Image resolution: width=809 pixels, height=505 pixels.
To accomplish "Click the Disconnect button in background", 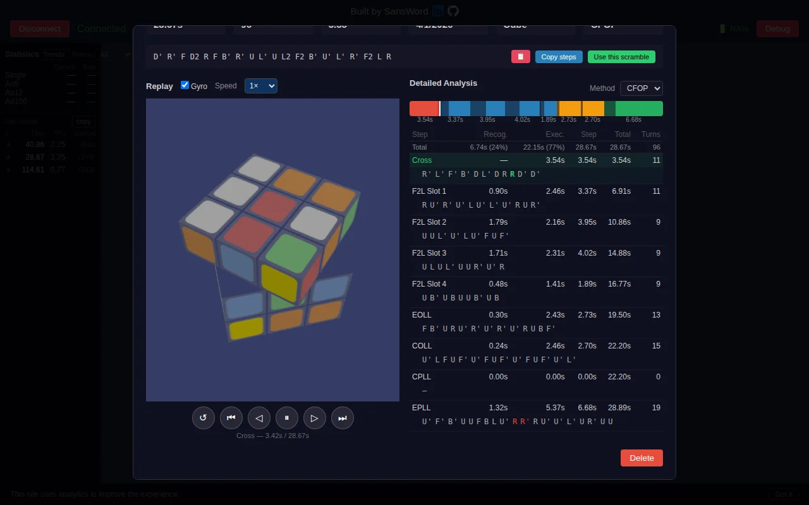I will tap(40, 28).
